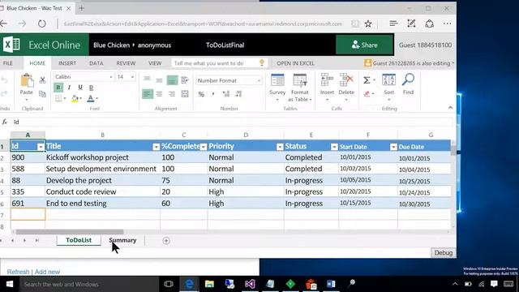Toggle Double Underline formatting
519x292 pixels.
pyautogui.click(x=91, y=88)
